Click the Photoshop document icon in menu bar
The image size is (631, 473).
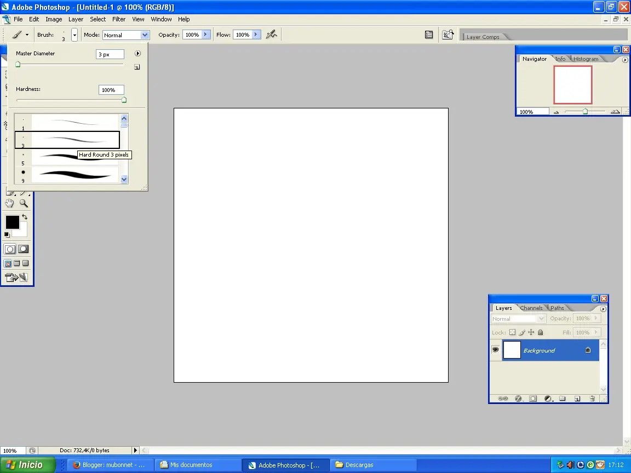7,19
